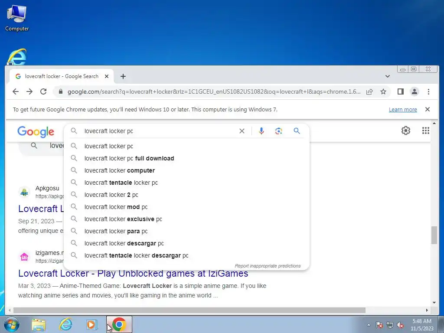The image size is (444, 333).
Task: Clear the search box text
Action: pos(242,131)
